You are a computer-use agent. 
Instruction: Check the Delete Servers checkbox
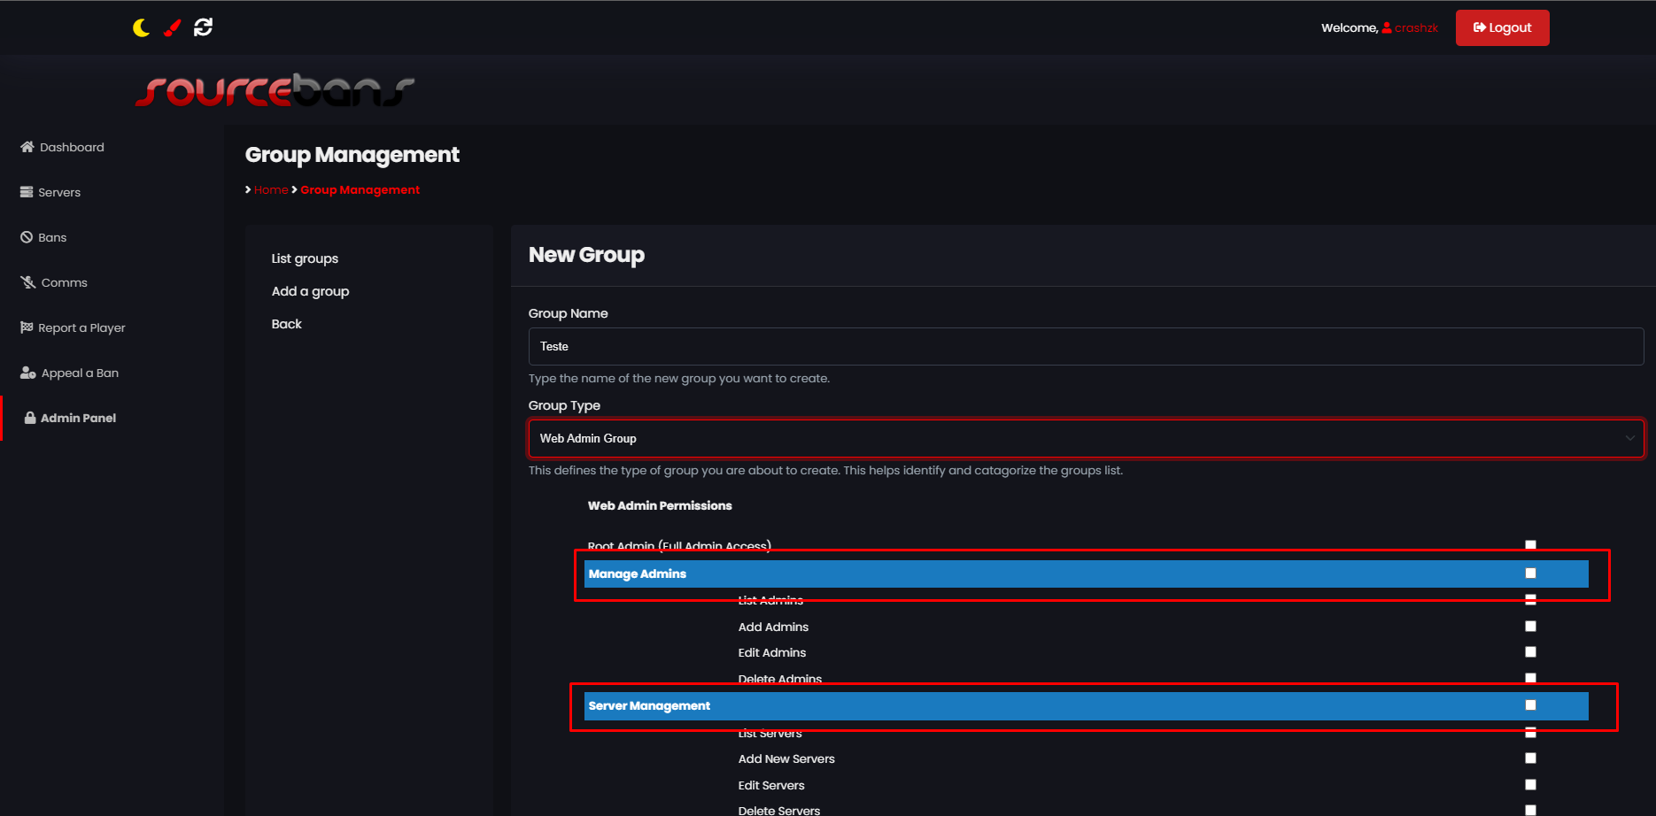click(1530, 810)
